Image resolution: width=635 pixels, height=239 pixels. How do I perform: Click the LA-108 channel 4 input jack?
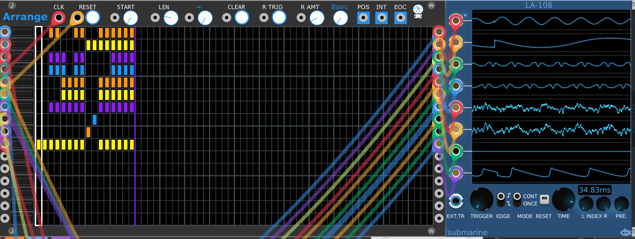tap(456, 86)
